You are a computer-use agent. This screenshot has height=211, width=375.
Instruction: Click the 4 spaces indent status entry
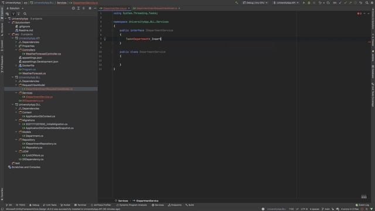pos(314,209)
